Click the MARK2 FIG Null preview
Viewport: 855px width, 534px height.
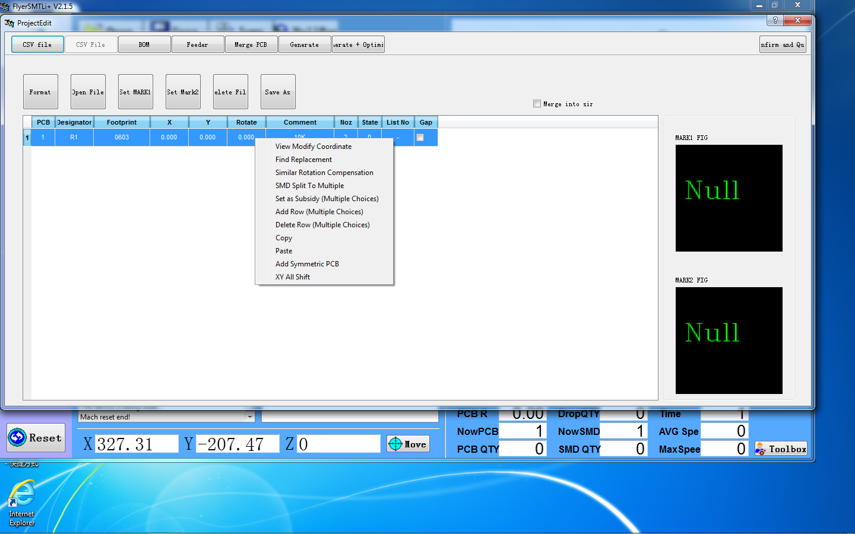pyautogui.click(x=729, y=341)
